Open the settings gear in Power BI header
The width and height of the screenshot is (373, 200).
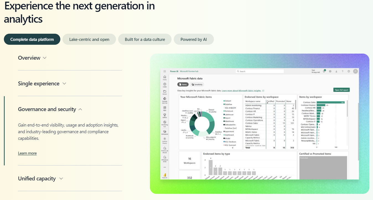330,71
